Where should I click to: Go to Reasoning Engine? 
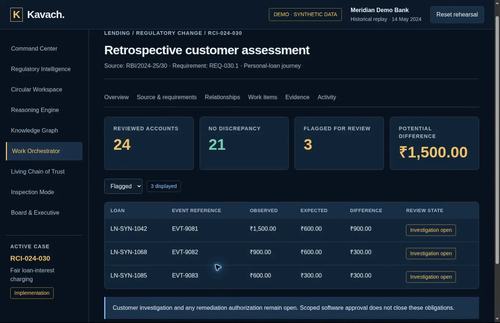click(44, 110)
